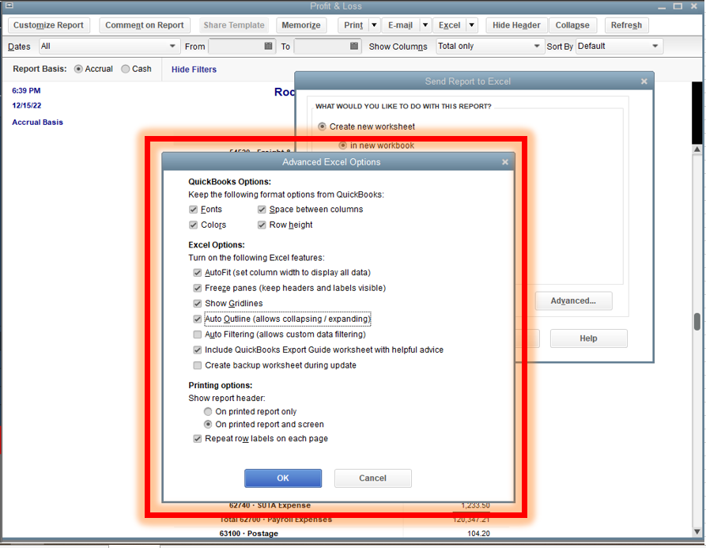The image size is (706, 548).
Task: Click Hide Header button
Action: point(516,25)
